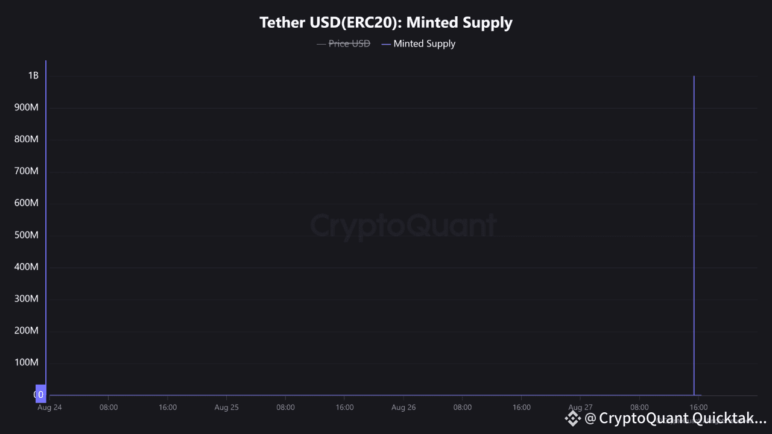This screenshot has width=772, height=434.
Task: Select the 1B y-axis label
Action: pyautogui.click(x=33, y=75)
